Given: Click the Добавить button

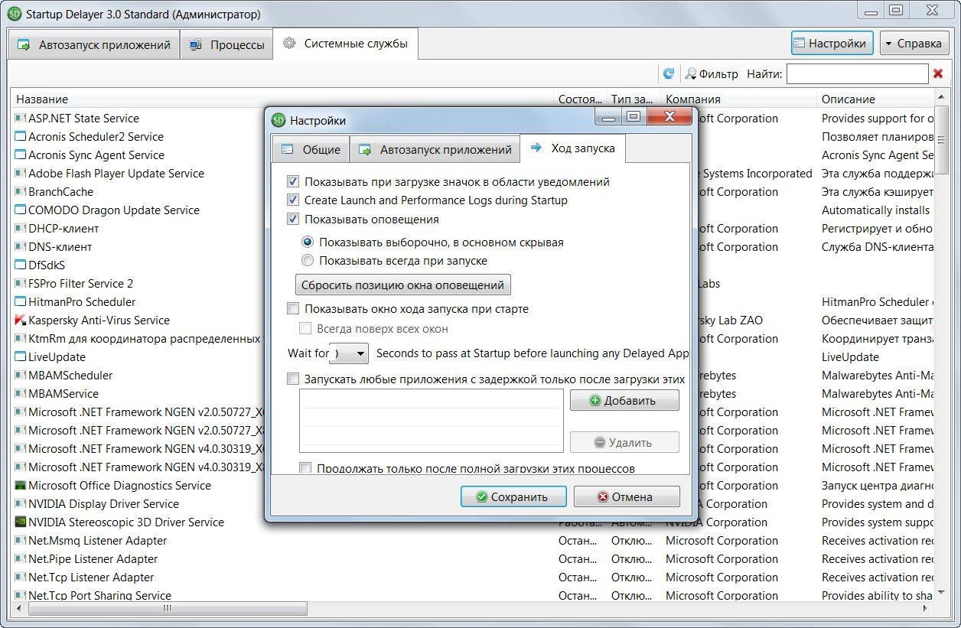Looking at the screenshot, I should click(x=624, y=401).
